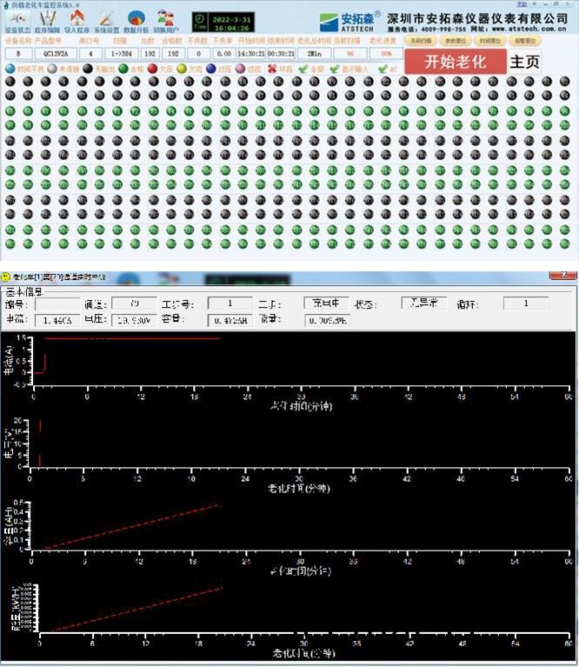Toggle the 显示输入 show input checkmark
579x667 pixels.
click(x=334, y=68)
